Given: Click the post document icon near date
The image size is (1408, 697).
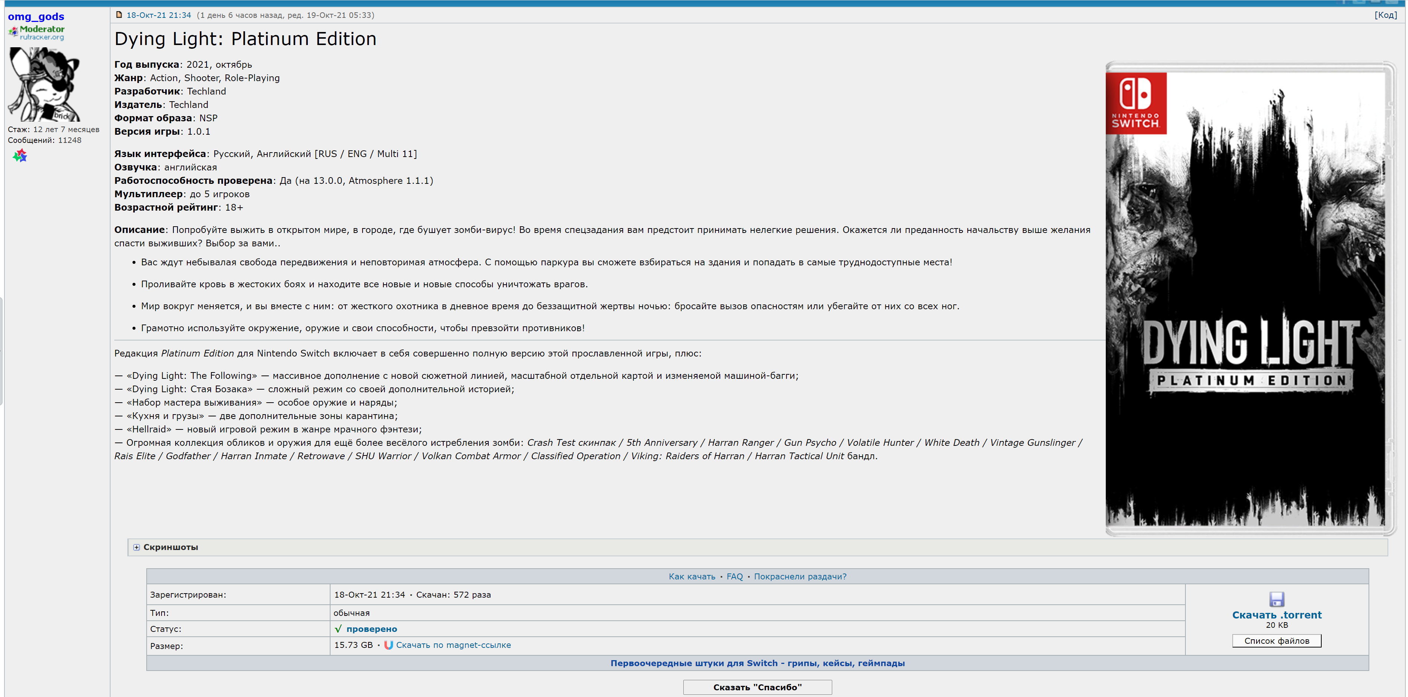Looking at the screenshot, I should [119, 15].
